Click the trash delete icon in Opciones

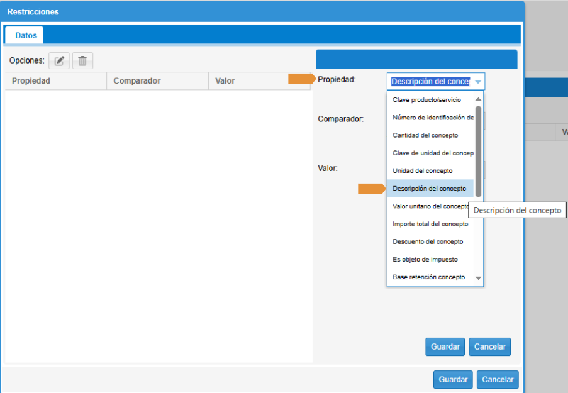coord(82,61)
